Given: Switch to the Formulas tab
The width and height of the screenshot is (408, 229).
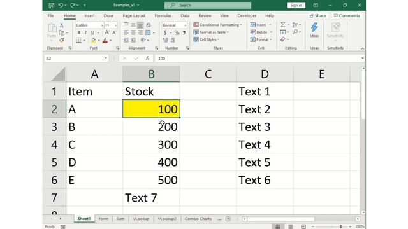Looking at the screenshot, I should click(x=163, y=15).
